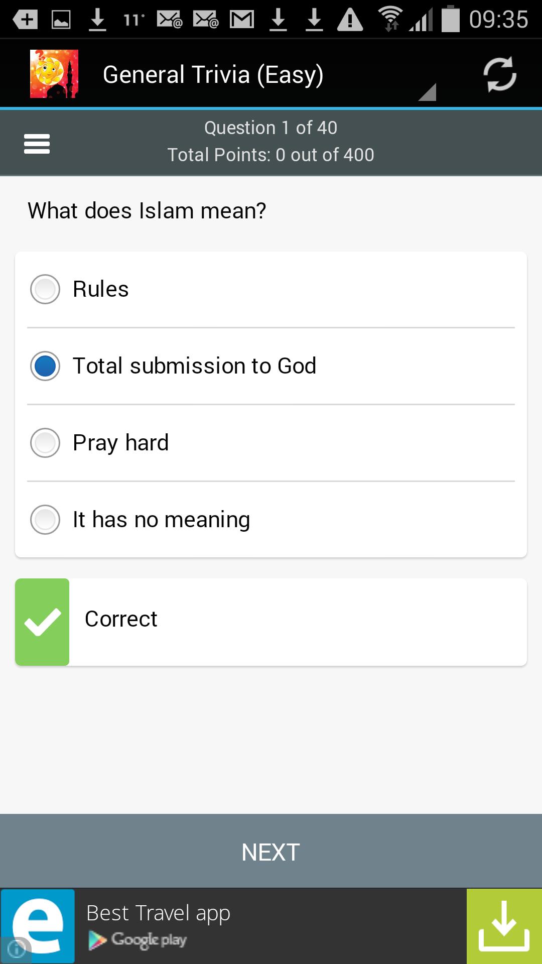Tap the refresh quiz icon
This screenshot has height=964, width=542.
tap(499, 74)
